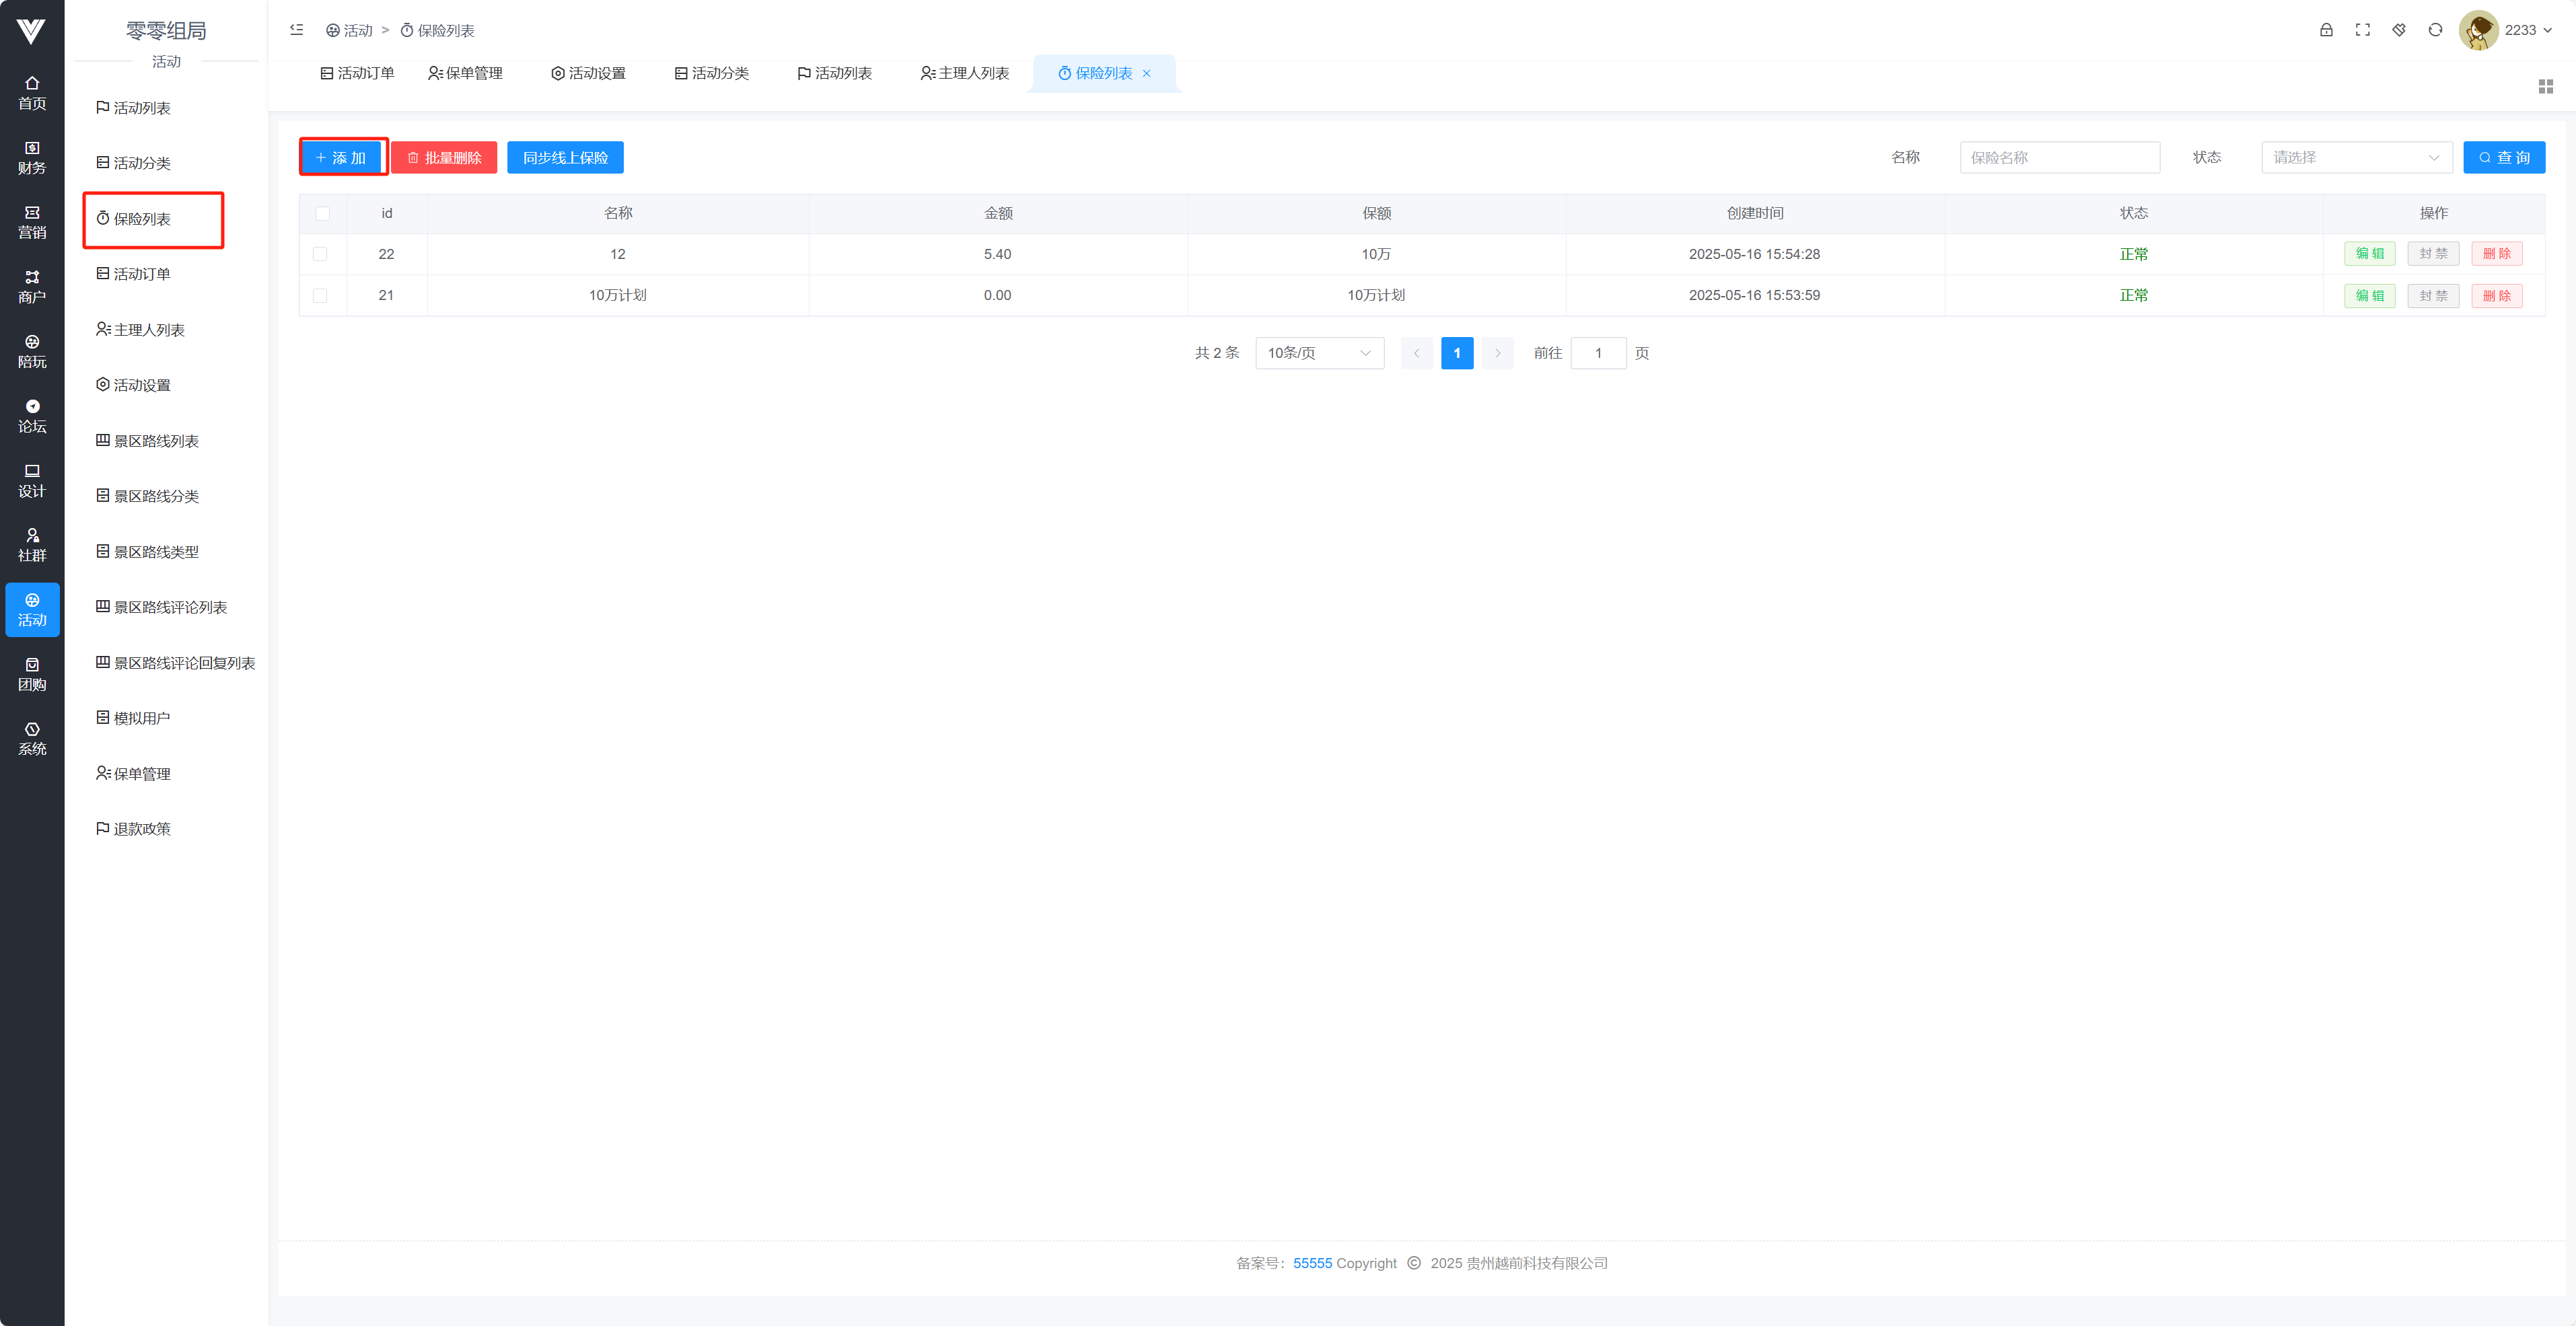Click the 同步线上保险 button
This screenshot has width=2576, height=1326.
click(x=565, y=157)
